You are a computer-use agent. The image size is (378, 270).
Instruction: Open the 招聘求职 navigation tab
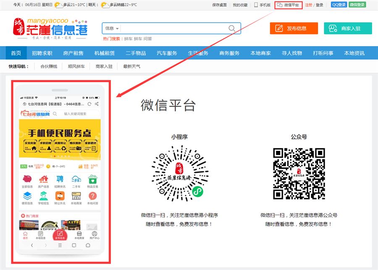(42, 53)
